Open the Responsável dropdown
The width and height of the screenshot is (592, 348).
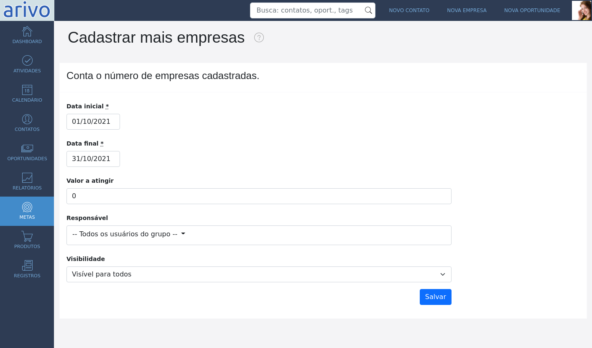point(259,235)
